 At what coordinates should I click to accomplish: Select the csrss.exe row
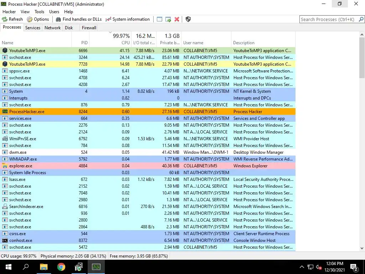point(148,234)
